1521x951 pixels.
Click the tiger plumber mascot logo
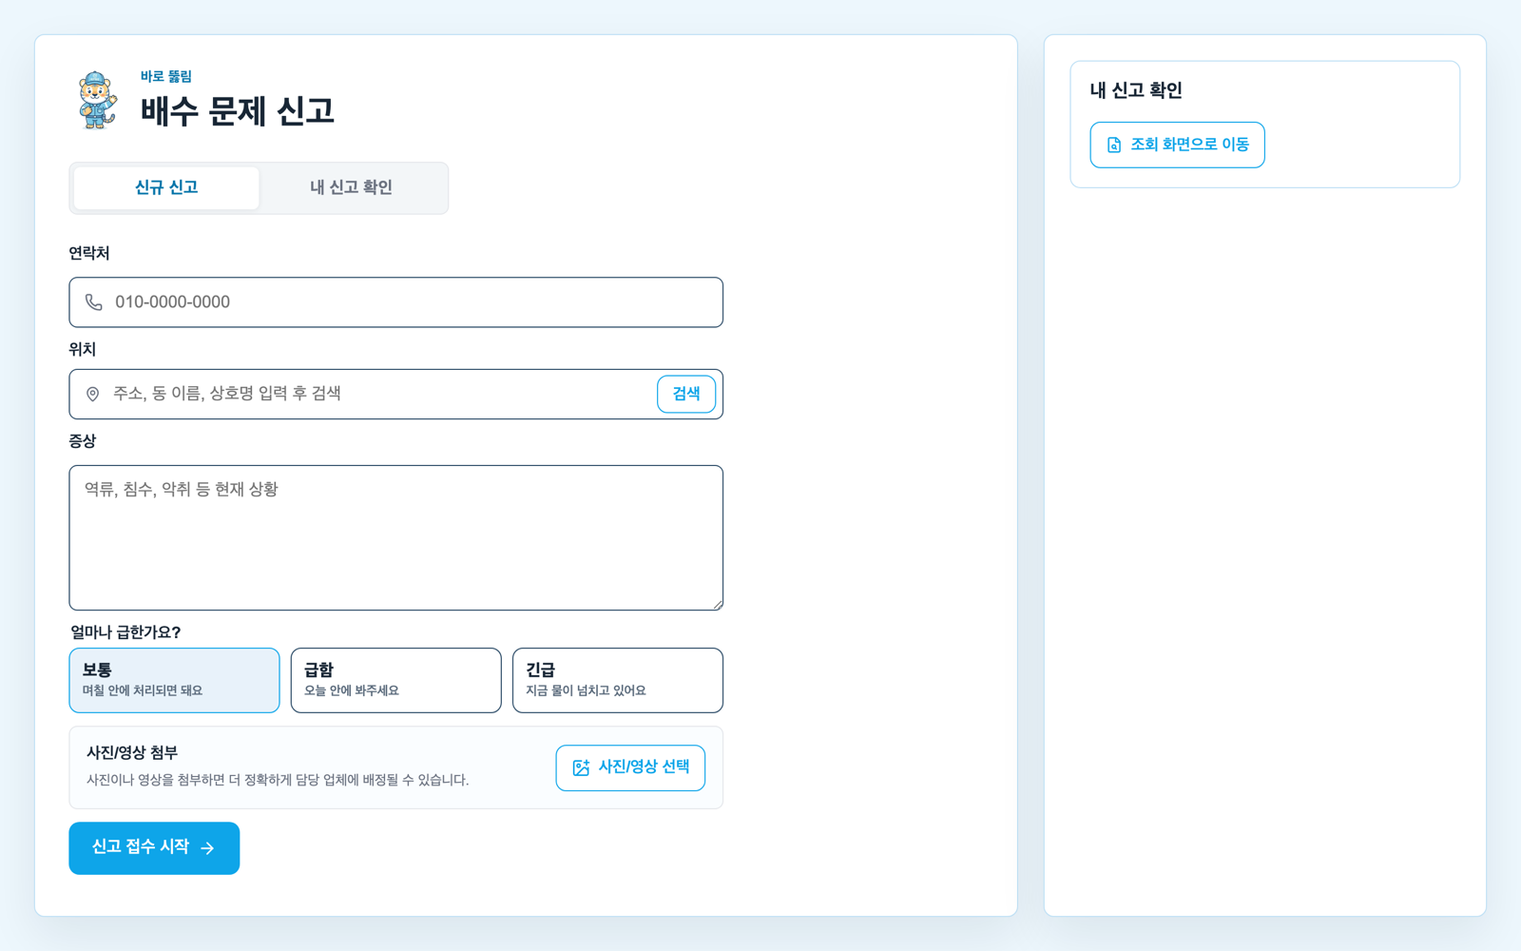pyautogui.click(x=97, y=100)
